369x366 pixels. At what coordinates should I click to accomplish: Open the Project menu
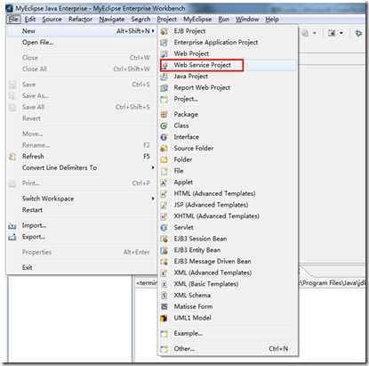(x=167, y=20)
